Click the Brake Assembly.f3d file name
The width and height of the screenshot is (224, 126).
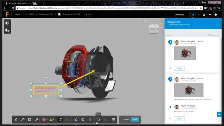click(71, 14)
